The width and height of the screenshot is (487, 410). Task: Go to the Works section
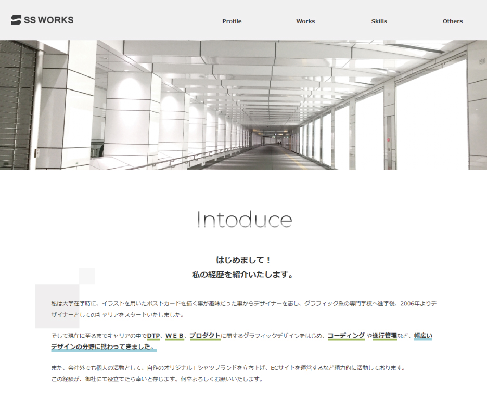tap(305, 21)
